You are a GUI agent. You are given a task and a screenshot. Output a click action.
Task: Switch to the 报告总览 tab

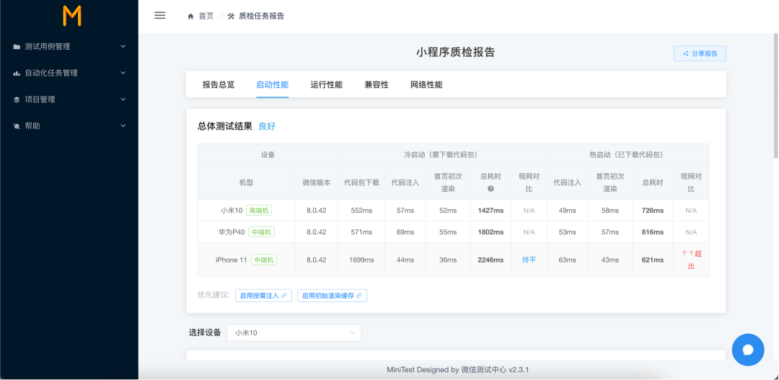pos(218,84)
